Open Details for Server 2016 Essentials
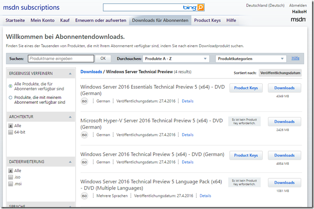 pyautogui.click(x=188, y=101)
